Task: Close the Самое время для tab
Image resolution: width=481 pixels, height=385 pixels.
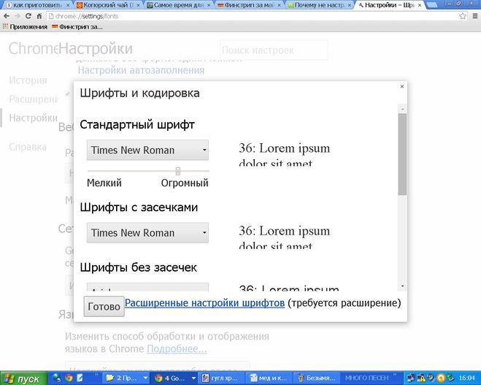Action: pos(209,5)
